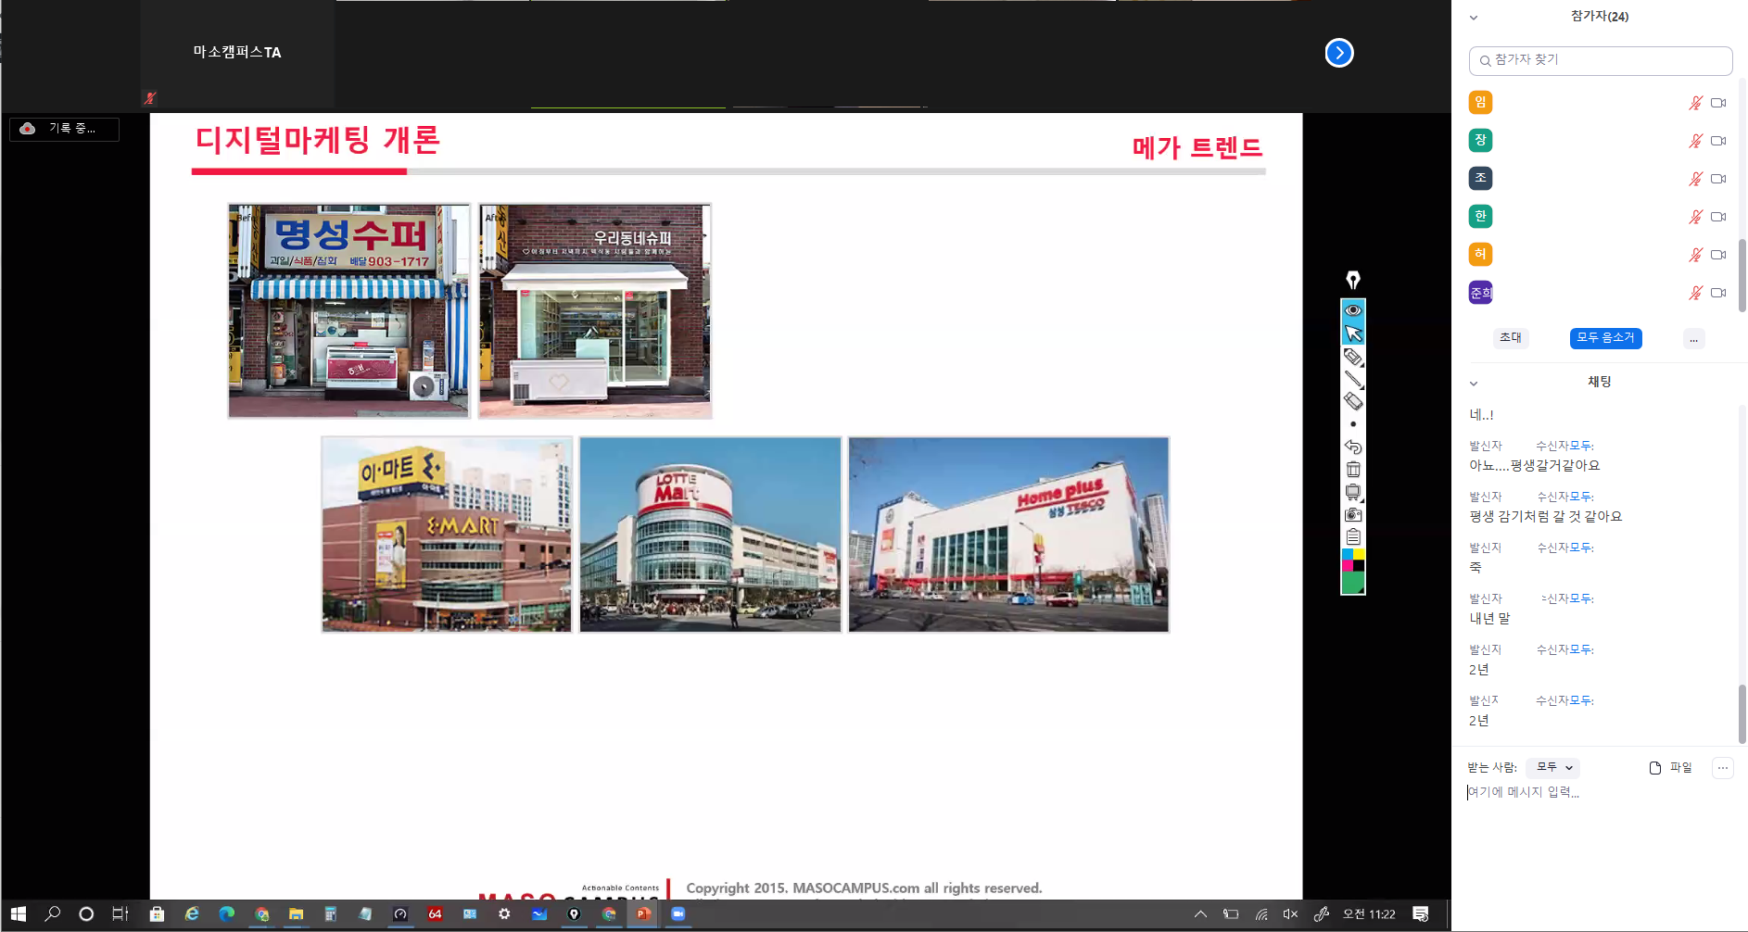Image resolution: width=1748 pixels, height=932 pixels.
Task: Toggle the eye visibility icon in annotation toolbar
Action: tap(1353, 310)
